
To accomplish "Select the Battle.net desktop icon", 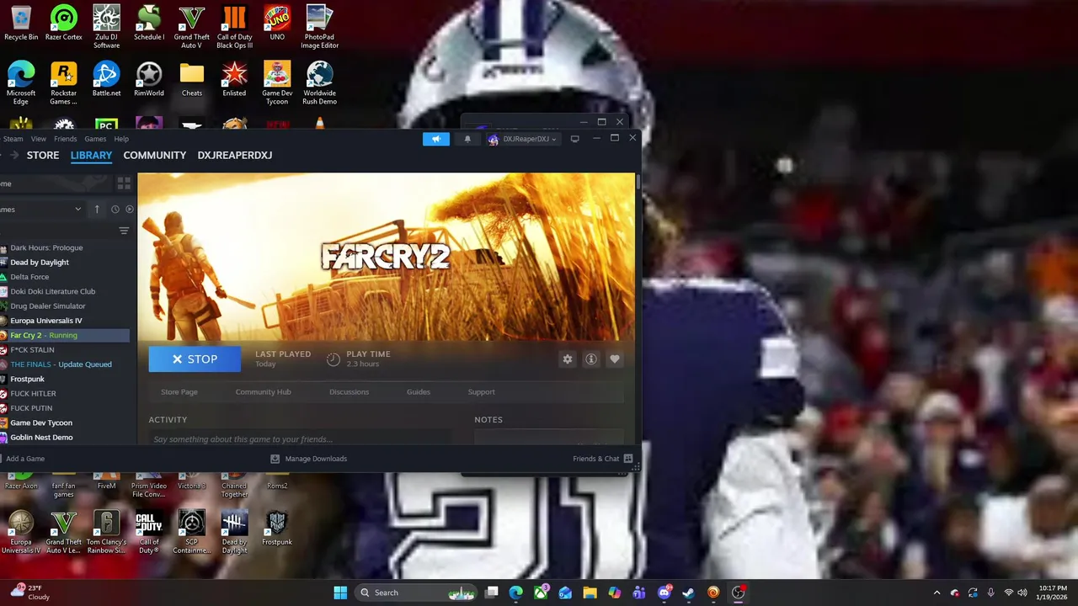I will pos(106,80).
